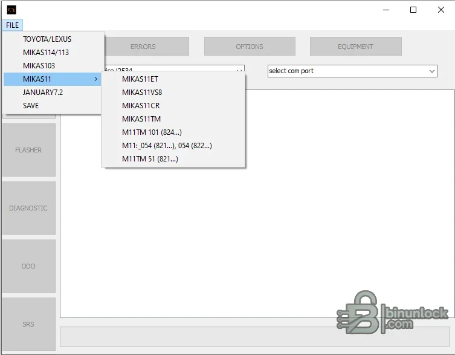Open the DIAGNOSTIC section
This screenshot has width=455, height=355.
click(29, 208)
